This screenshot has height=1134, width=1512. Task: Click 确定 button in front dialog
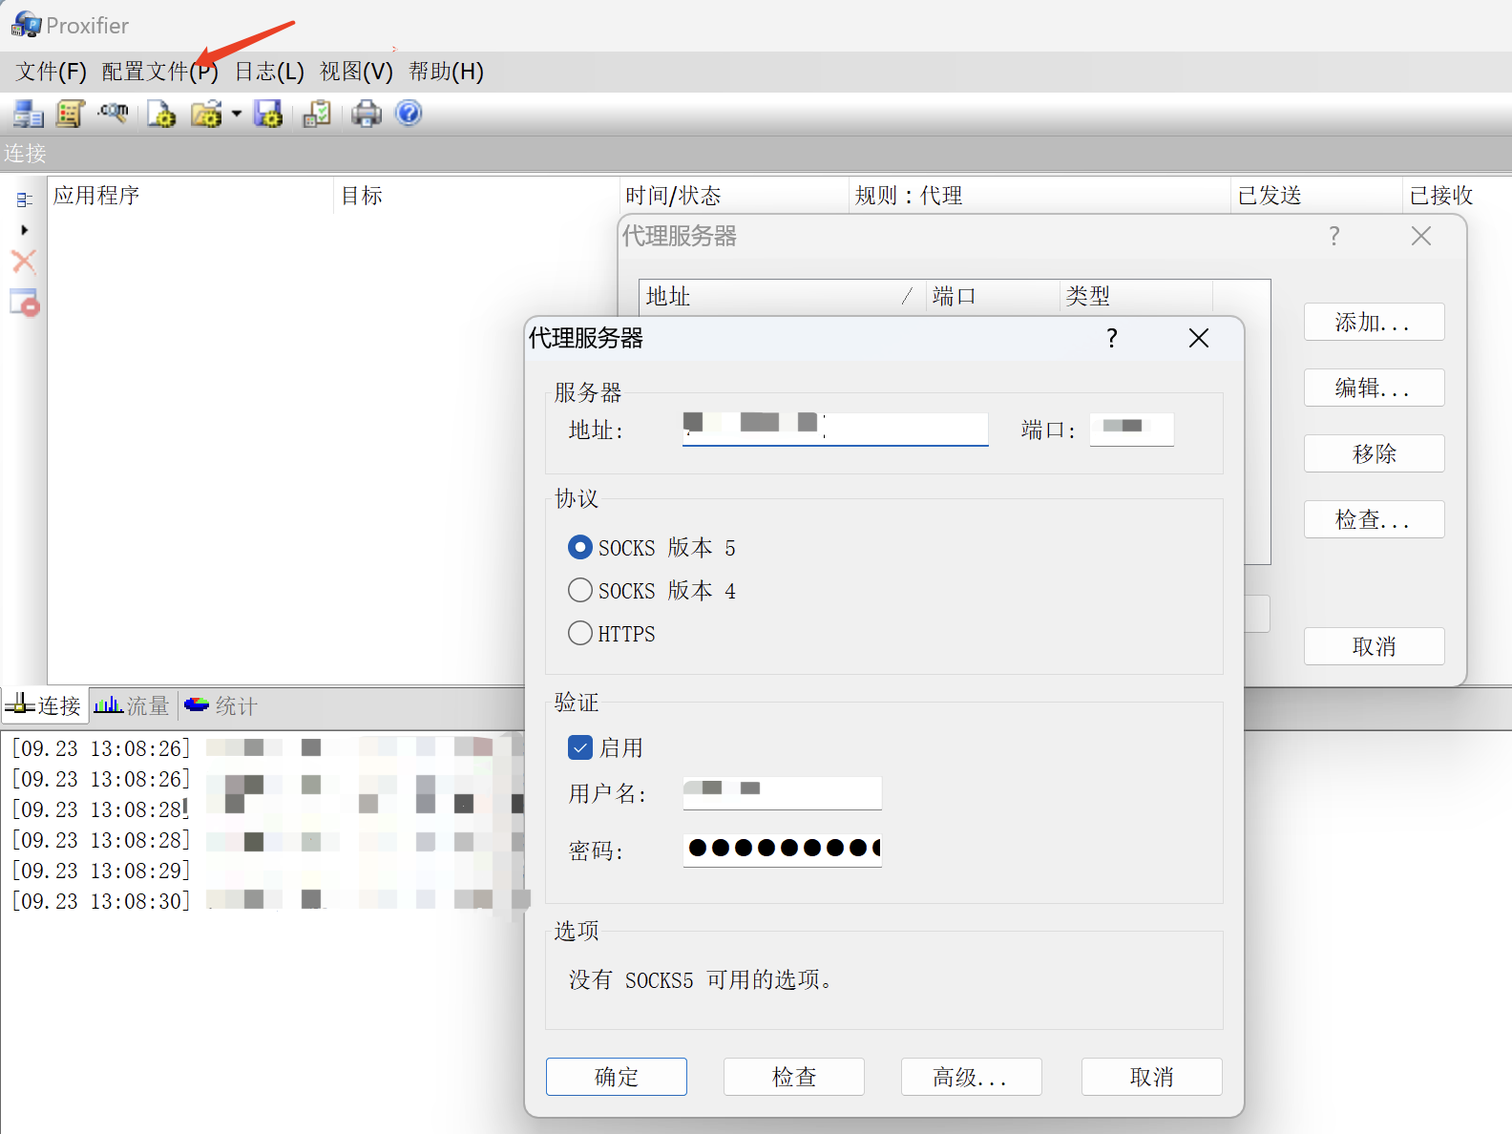click(617, 1077)
